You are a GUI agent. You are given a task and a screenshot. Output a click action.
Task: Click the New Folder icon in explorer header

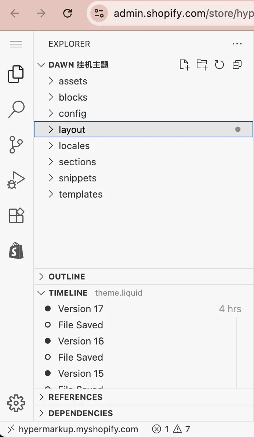click(202, 65)
